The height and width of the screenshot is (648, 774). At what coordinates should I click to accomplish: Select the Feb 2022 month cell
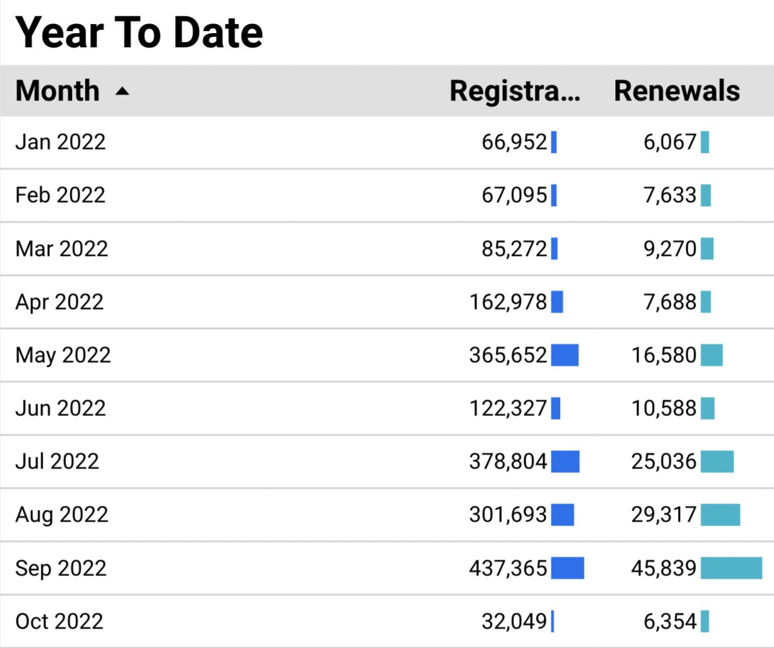(60, 196)
